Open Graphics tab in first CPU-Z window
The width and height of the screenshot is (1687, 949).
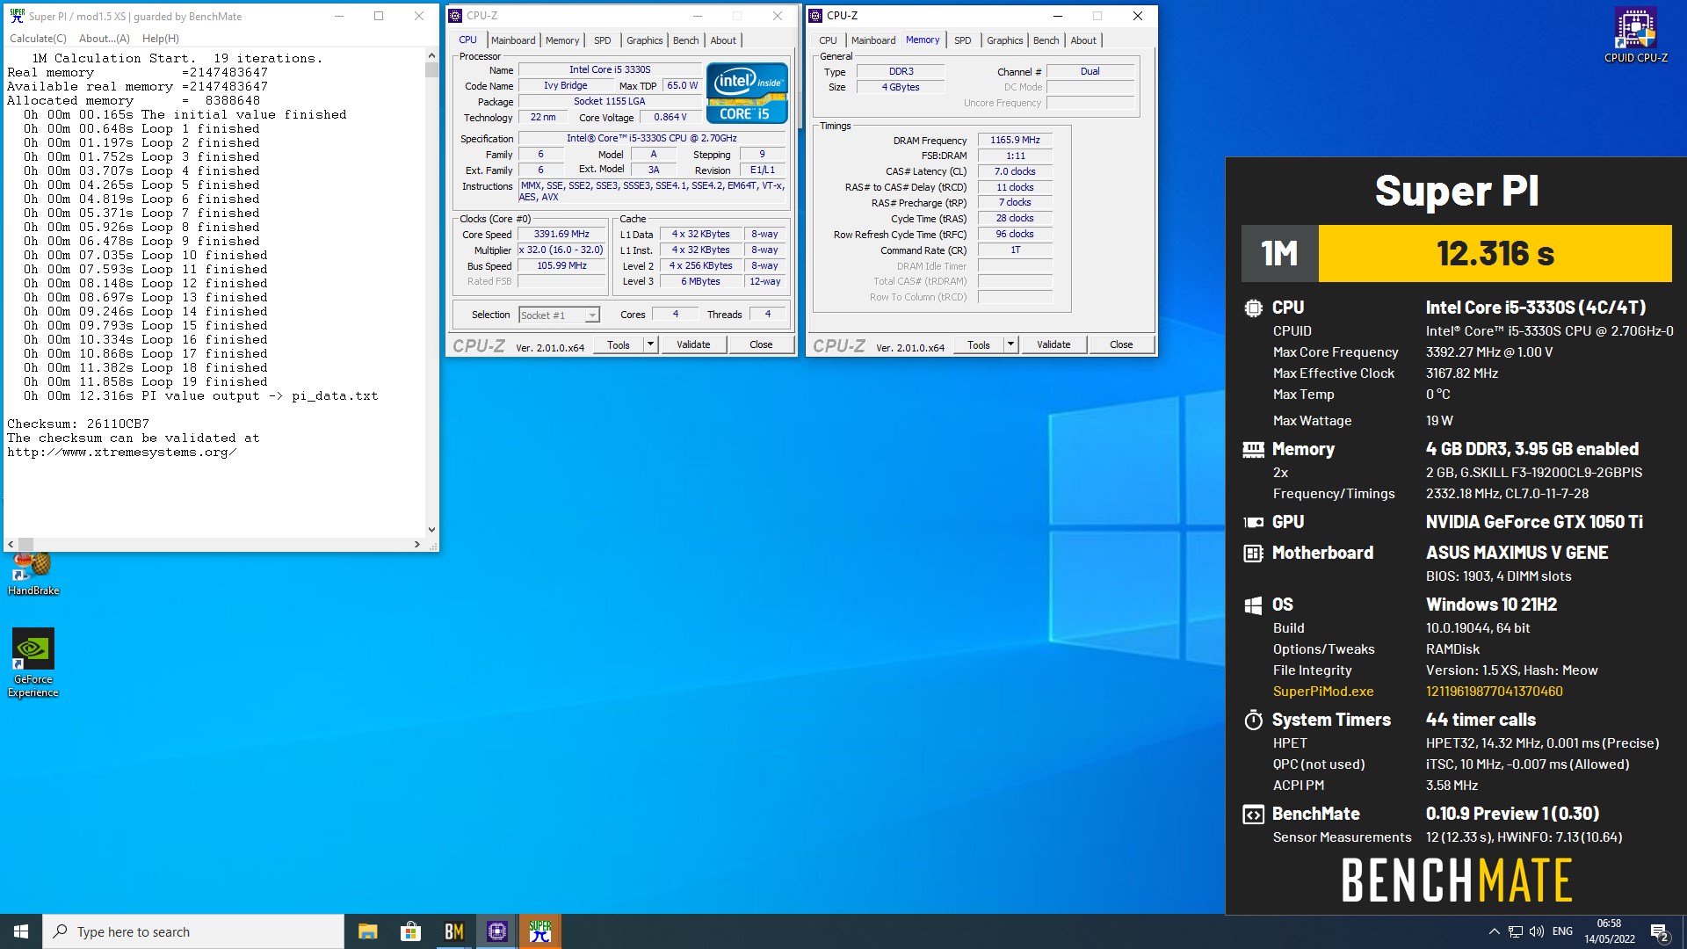[645, 40]
